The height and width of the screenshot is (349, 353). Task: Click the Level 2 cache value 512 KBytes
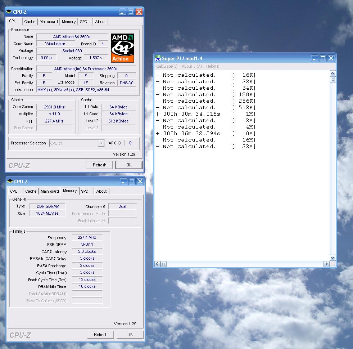point(119,121)
